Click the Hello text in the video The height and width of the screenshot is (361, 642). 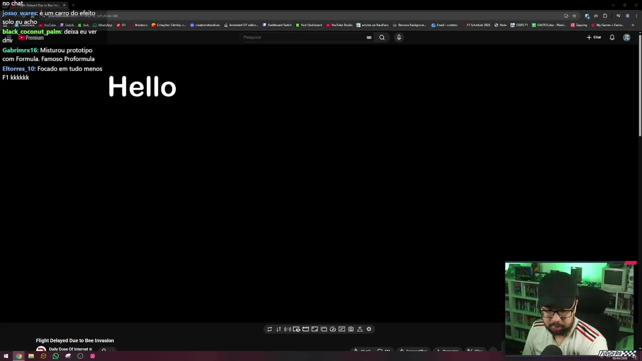pos(142,87)
